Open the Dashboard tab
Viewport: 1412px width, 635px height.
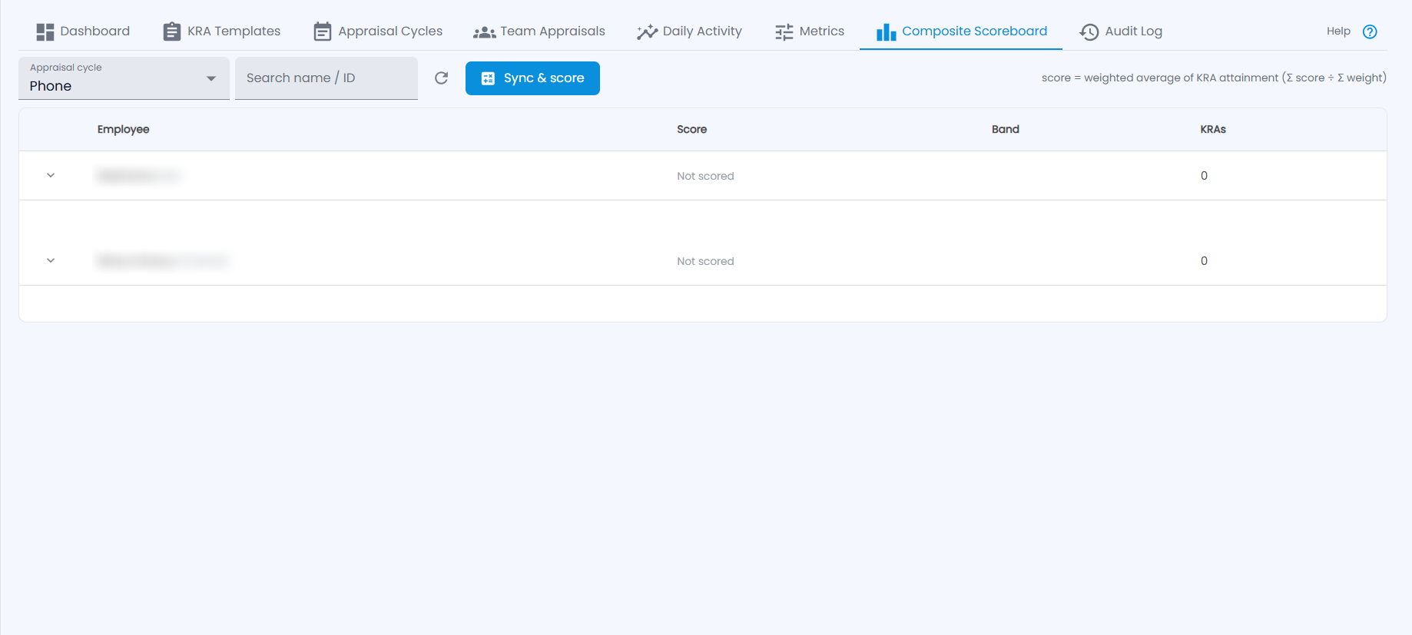[83, 31]
